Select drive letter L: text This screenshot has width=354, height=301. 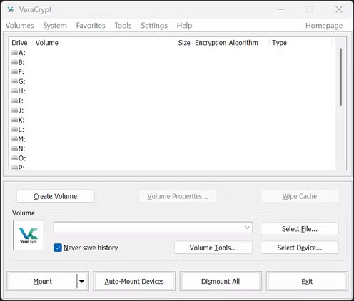click(21, 130)
